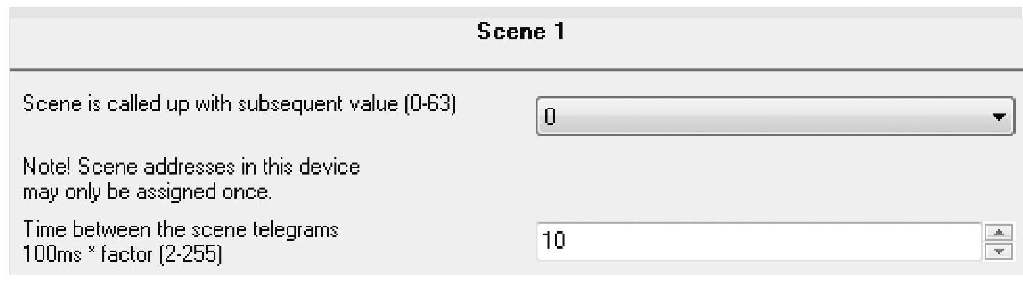Click the number "10" in the spin field

pos(554,241)
